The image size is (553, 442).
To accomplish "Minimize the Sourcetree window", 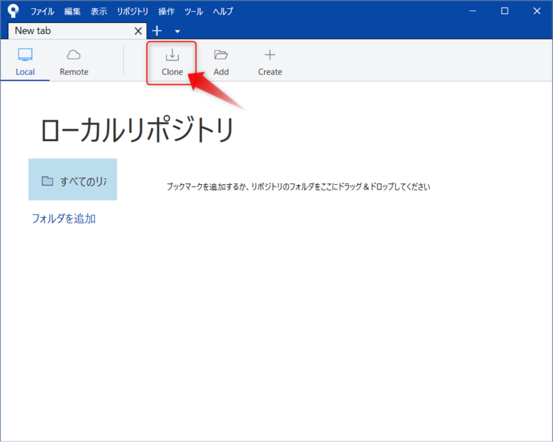I will pos(473,11).
